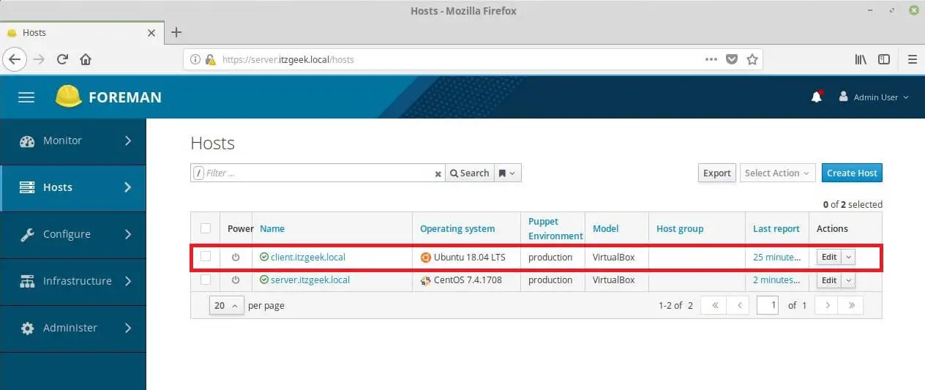Click the power icon for client.itzgeek.local

coord(236,258)
